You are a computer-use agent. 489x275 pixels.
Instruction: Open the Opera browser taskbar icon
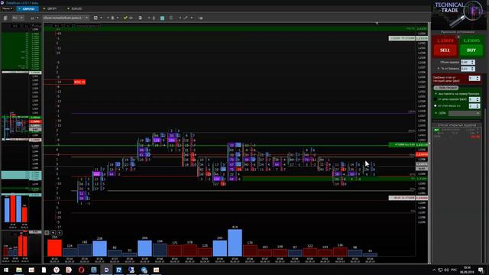click(x=82, y=270)
